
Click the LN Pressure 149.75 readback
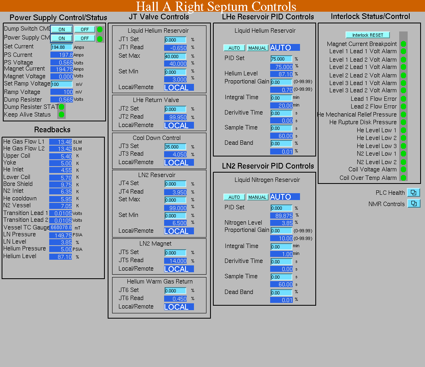(60, 235)
